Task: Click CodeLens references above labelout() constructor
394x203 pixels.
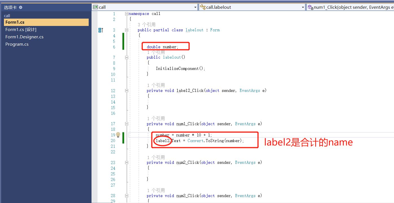Action: [x=156, y=52]
